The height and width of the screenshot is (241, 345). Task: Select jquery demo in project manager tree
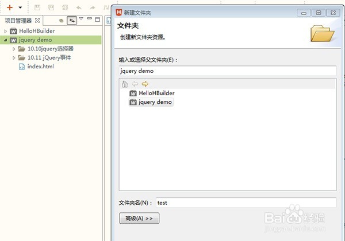[x=36, y=40]
